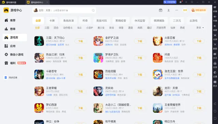Screen dimensions: 218x124
Task: Select the 卡牌 category tab
Action: click(52, 20)
